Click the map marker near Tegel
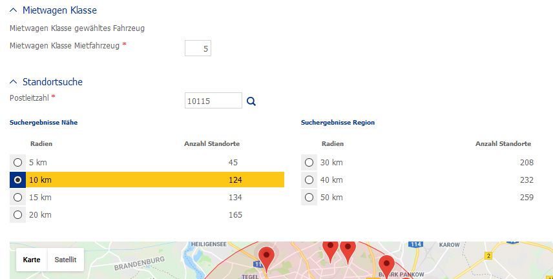553x279 pixels. [266, 255]
